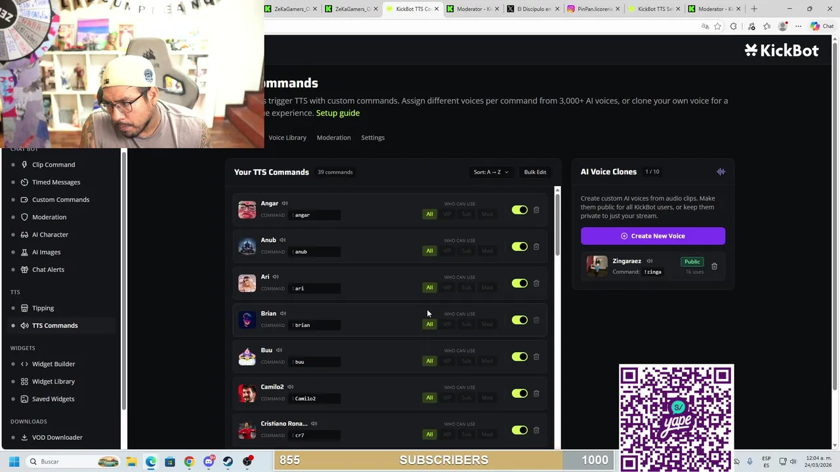Image resolution: width=840 pixels, height=472 pixels.
Task: Switch off the Buu command toggle
Action: (519, 357)
